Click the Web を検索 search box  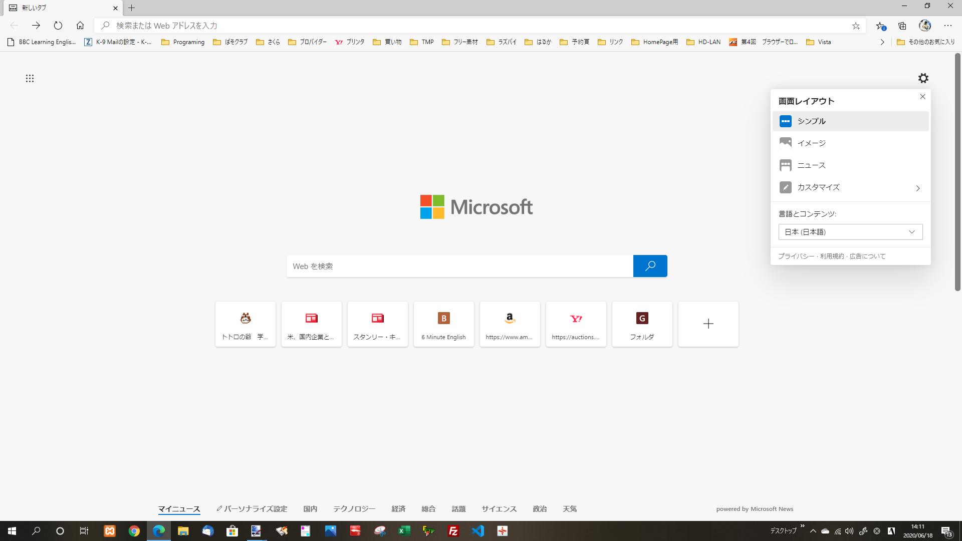click(459, 266)
